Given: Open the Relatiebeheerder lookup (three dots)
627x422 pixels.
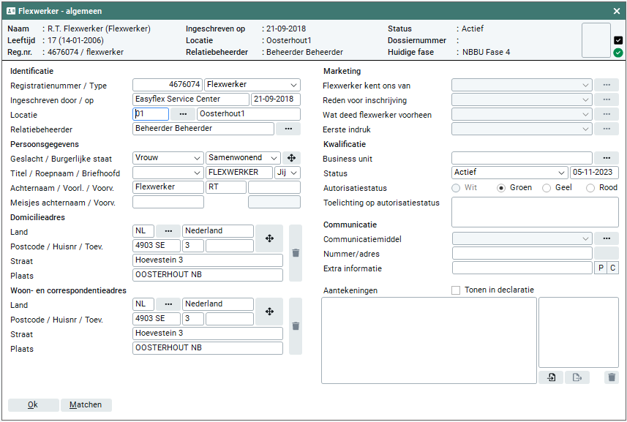Looking at the screenshot, I should 288,129.
